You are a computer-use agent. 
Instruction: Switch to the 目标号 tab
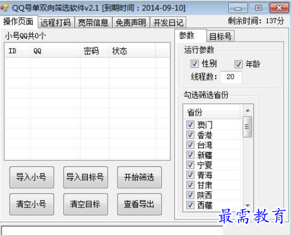(x=220, y=36)
